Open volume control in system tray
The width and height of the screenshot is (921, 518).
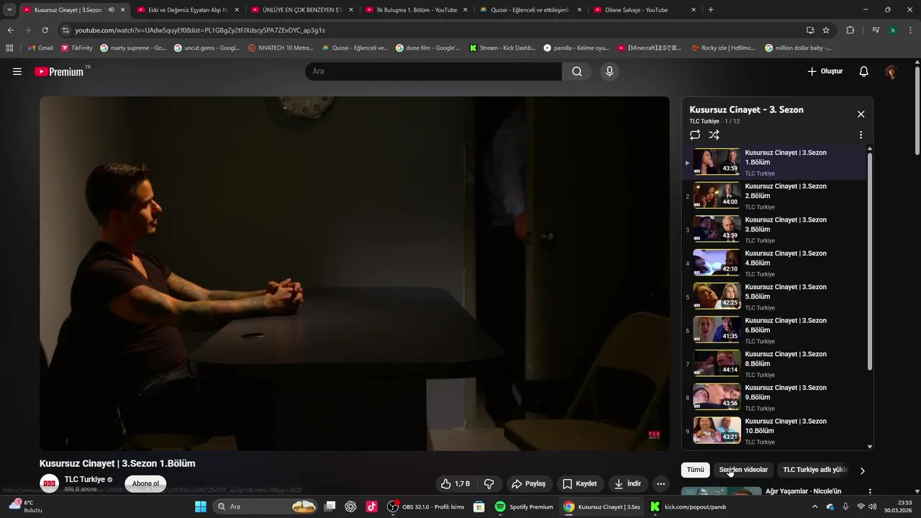coord(873,506)
